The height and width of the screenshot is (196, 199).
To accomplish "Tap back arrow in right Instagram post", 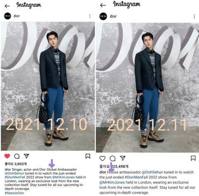I will click(x=103, y=5).
